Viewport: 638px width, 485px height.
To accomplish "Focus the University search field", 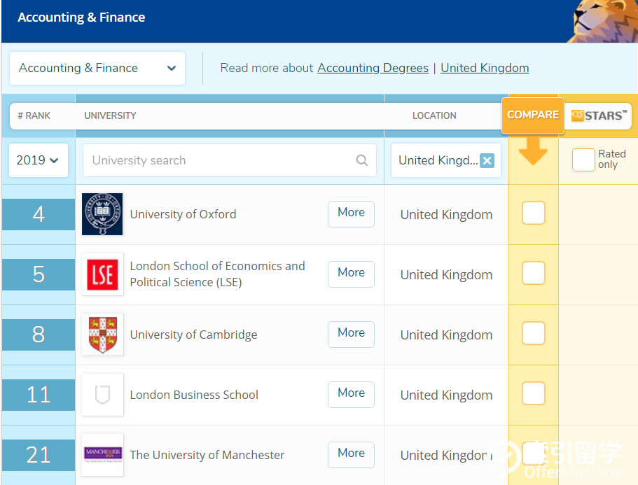I will [230, 160].
